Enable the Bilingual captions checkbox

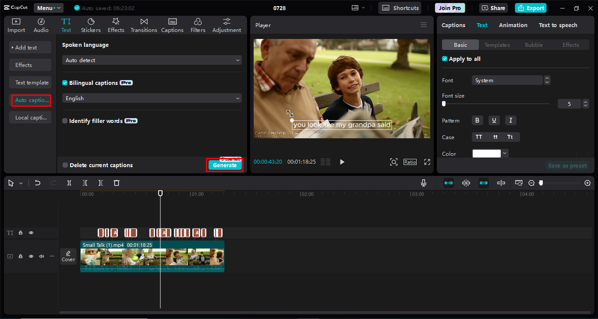(65, 83)
